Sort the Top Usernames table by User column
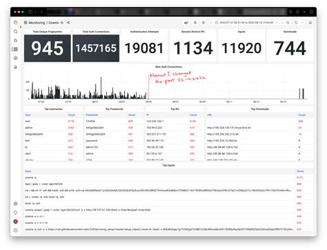327x250 pixels. [28, 115]
